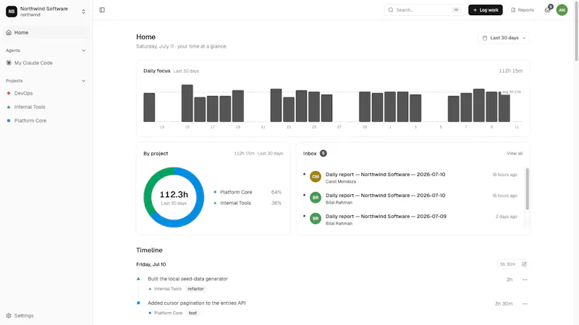Screen dimensions: 579x325
Task: Open more options for seed-data generator entry
Action: click(525, 279)
